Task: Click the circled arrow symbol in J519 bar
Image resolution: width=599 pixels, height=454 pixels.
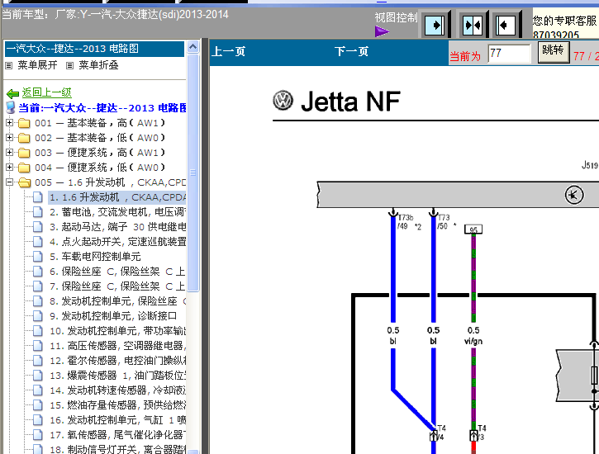Action: [573, 195]
